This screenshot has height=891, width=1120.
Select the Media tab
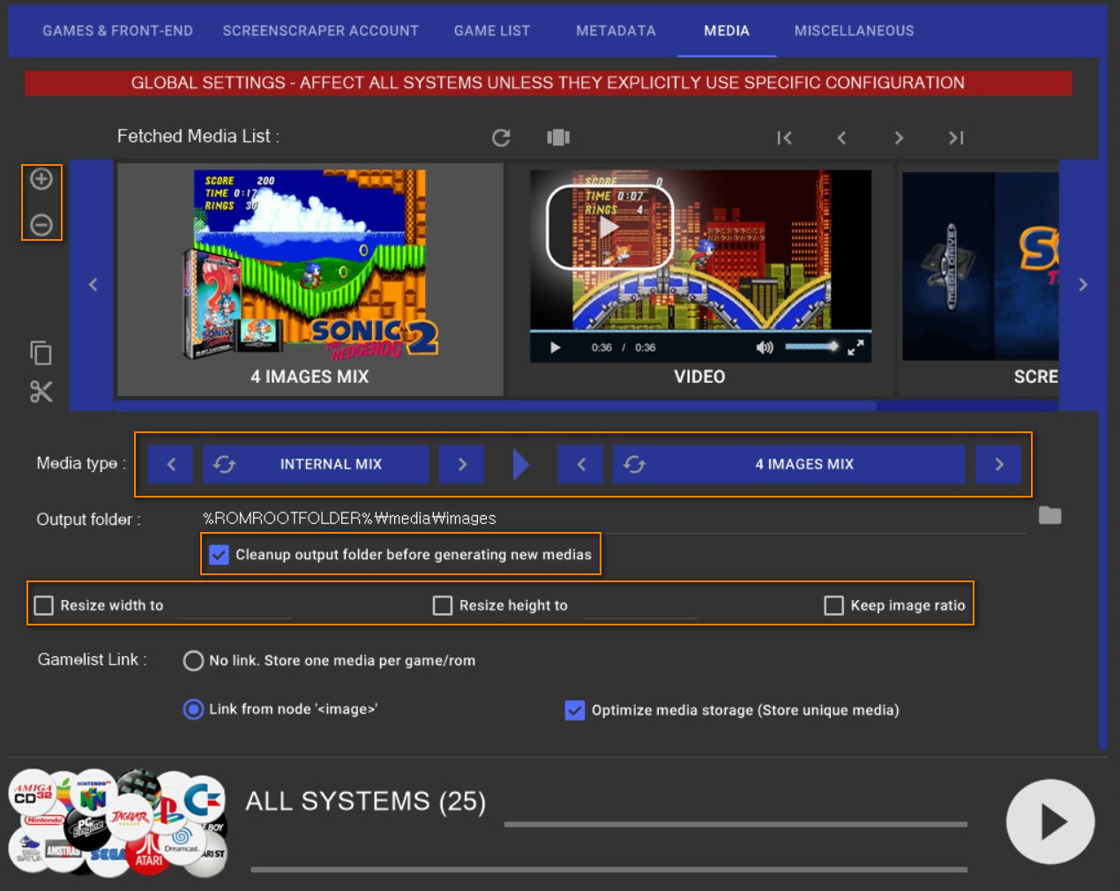[x=727, y=31]
